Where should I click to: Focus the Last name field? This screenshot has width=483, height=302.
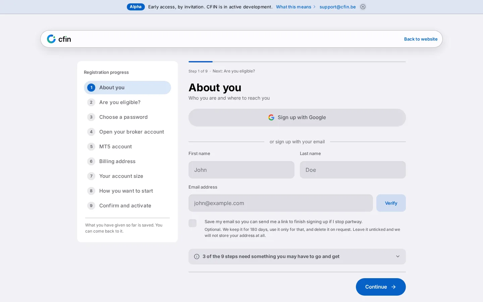[x=353, y=170]
